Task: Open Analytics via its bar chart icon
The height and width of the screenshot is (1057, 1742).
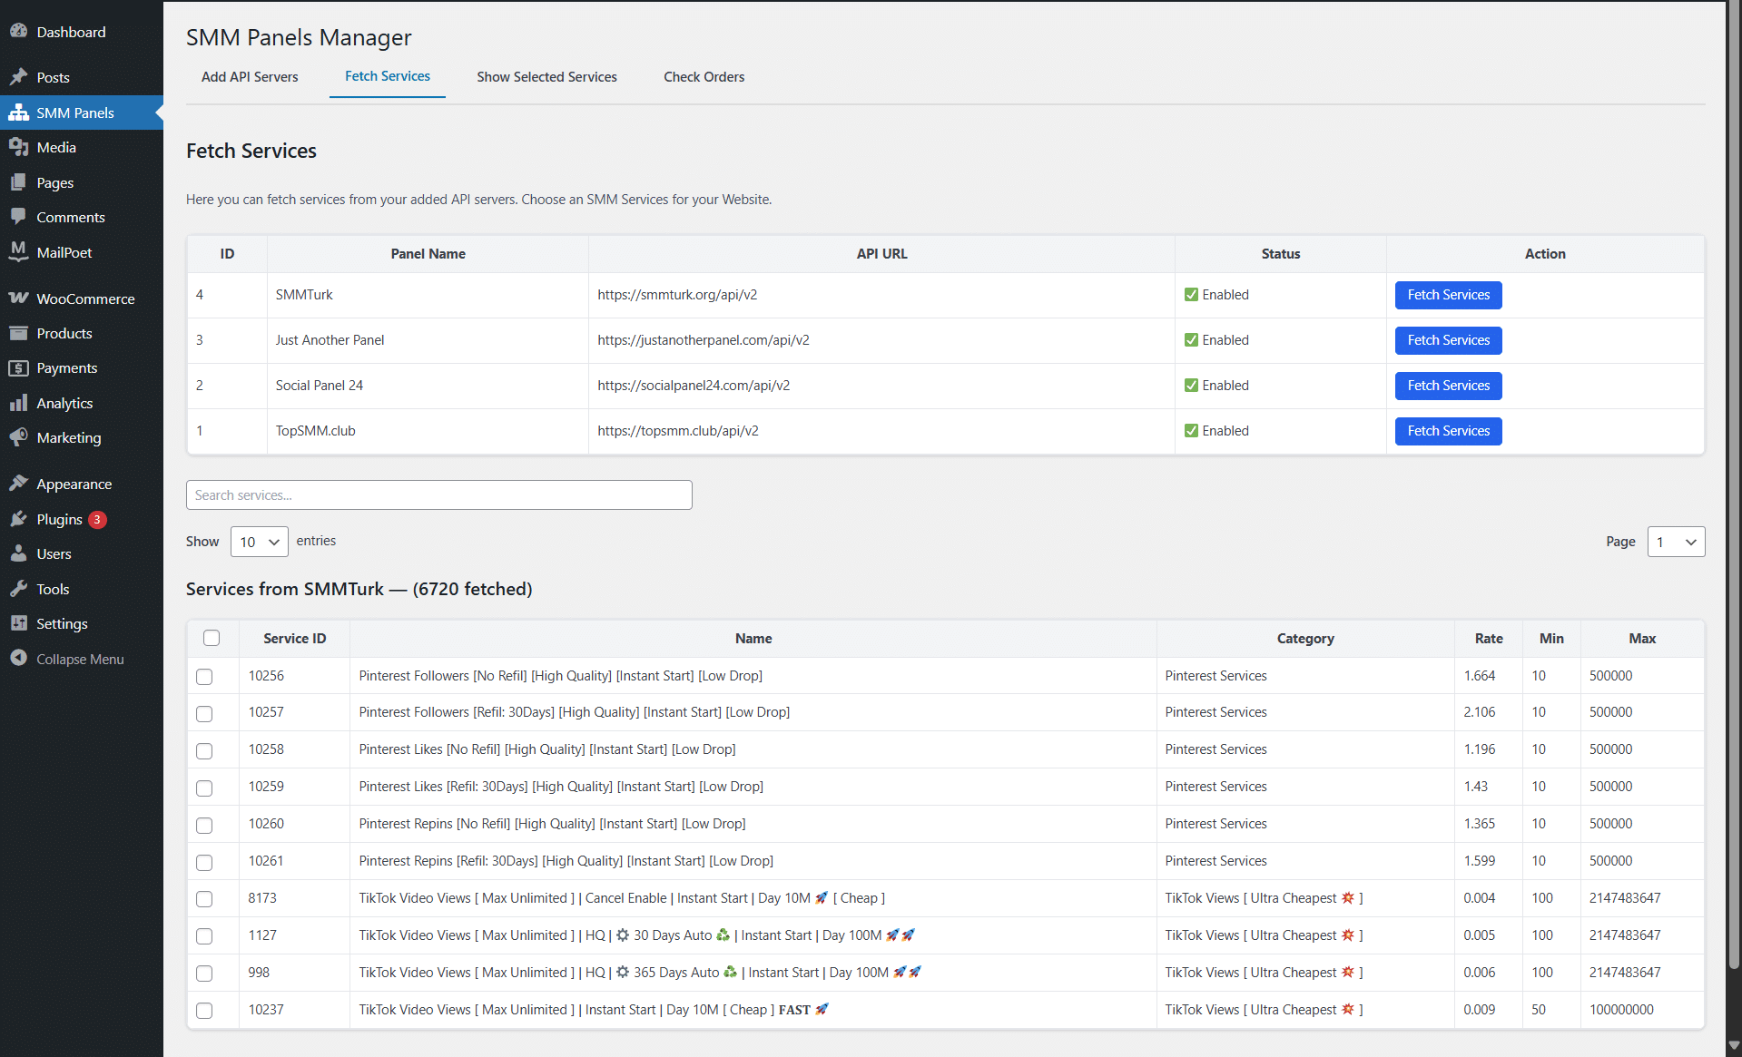Action: click(x=18, y=403)
